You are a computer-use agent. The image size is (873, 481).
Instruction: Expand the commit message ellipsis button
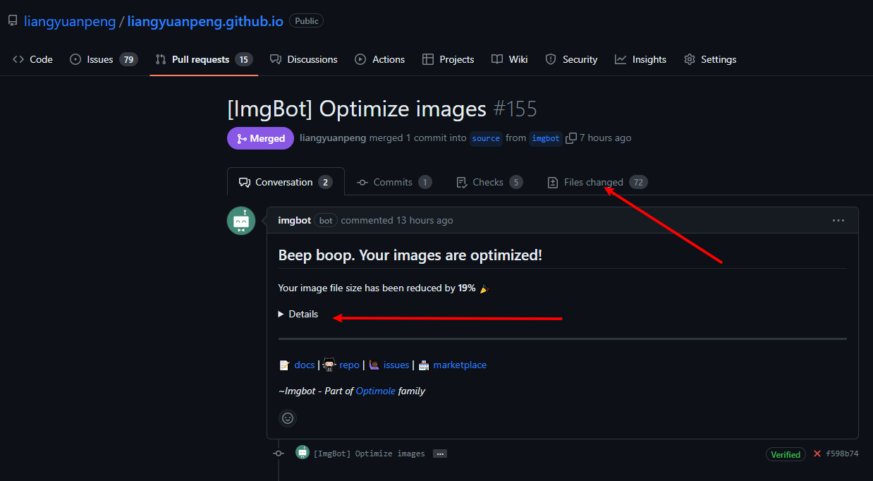coord(440,454)
